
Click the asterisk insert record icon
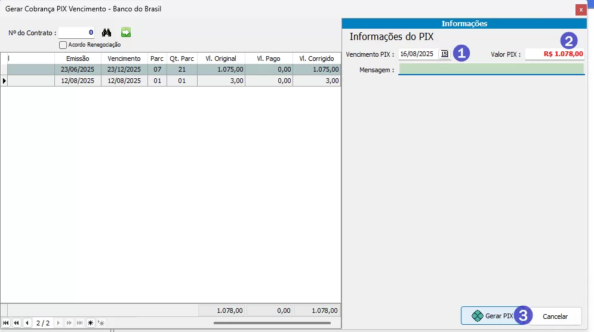click(x=90, y=323)
